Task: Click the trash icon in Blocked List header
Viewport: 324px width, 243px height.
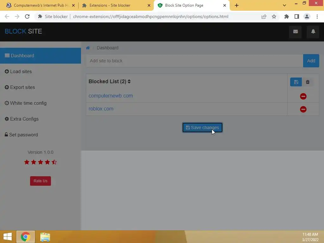Action: pyautogui.click(x=308, y=82)
